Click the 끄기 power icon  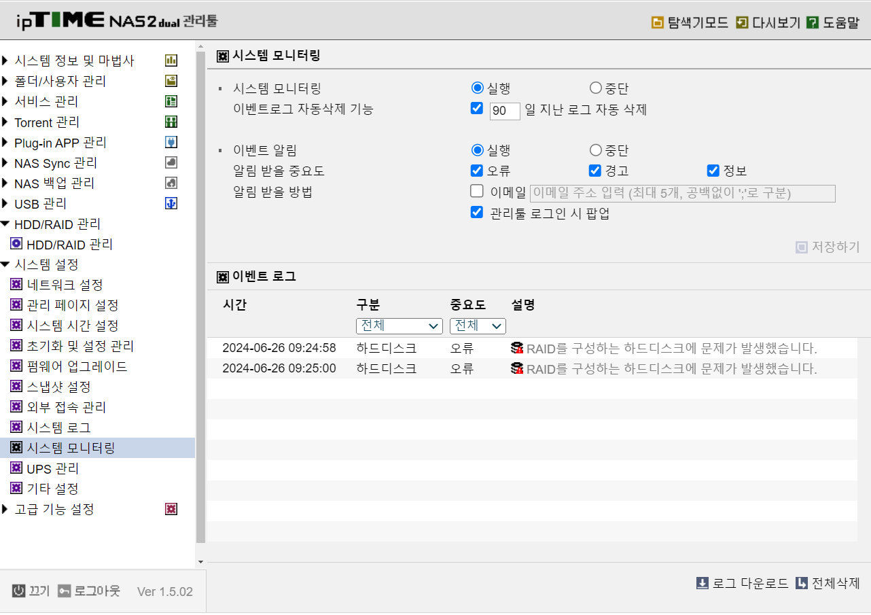pyautogui.click(x=19, y=591)
